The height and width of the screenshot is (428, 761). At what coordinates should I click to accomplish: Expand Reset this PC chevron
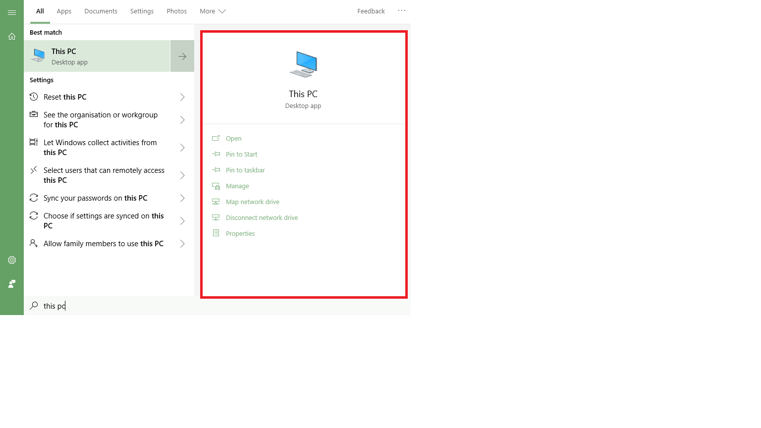(x=182, y=97)
